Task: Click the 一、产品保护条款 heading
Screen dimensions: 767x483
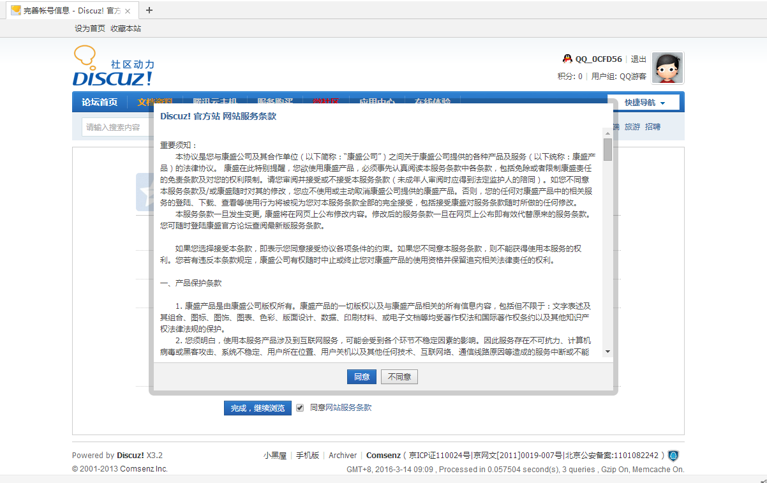Action: (191, 283)
